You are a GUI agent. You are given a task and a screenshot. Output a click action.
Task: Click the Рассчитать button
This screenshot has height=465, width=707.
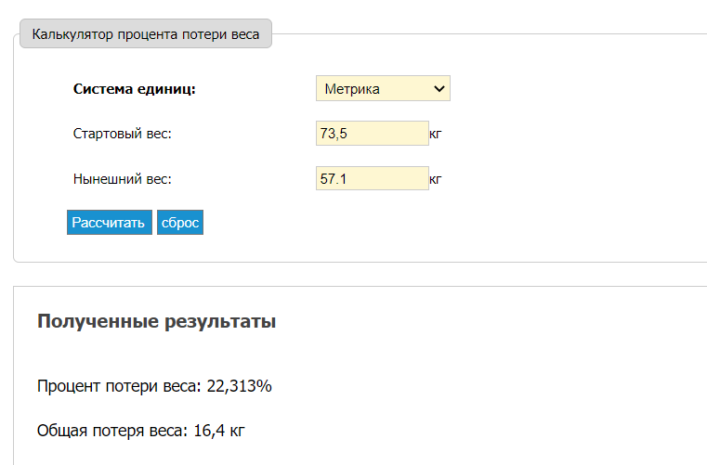[x=110, y=222]
